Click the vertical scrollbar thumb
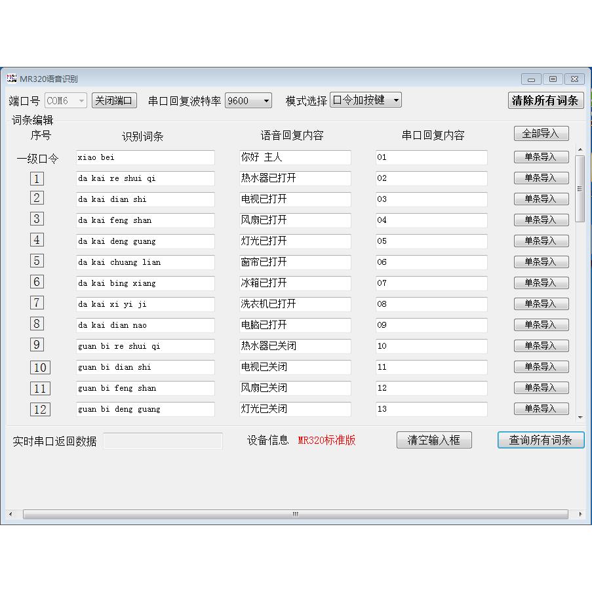Viewport: 592px width, 592px height. coord(580,189)
